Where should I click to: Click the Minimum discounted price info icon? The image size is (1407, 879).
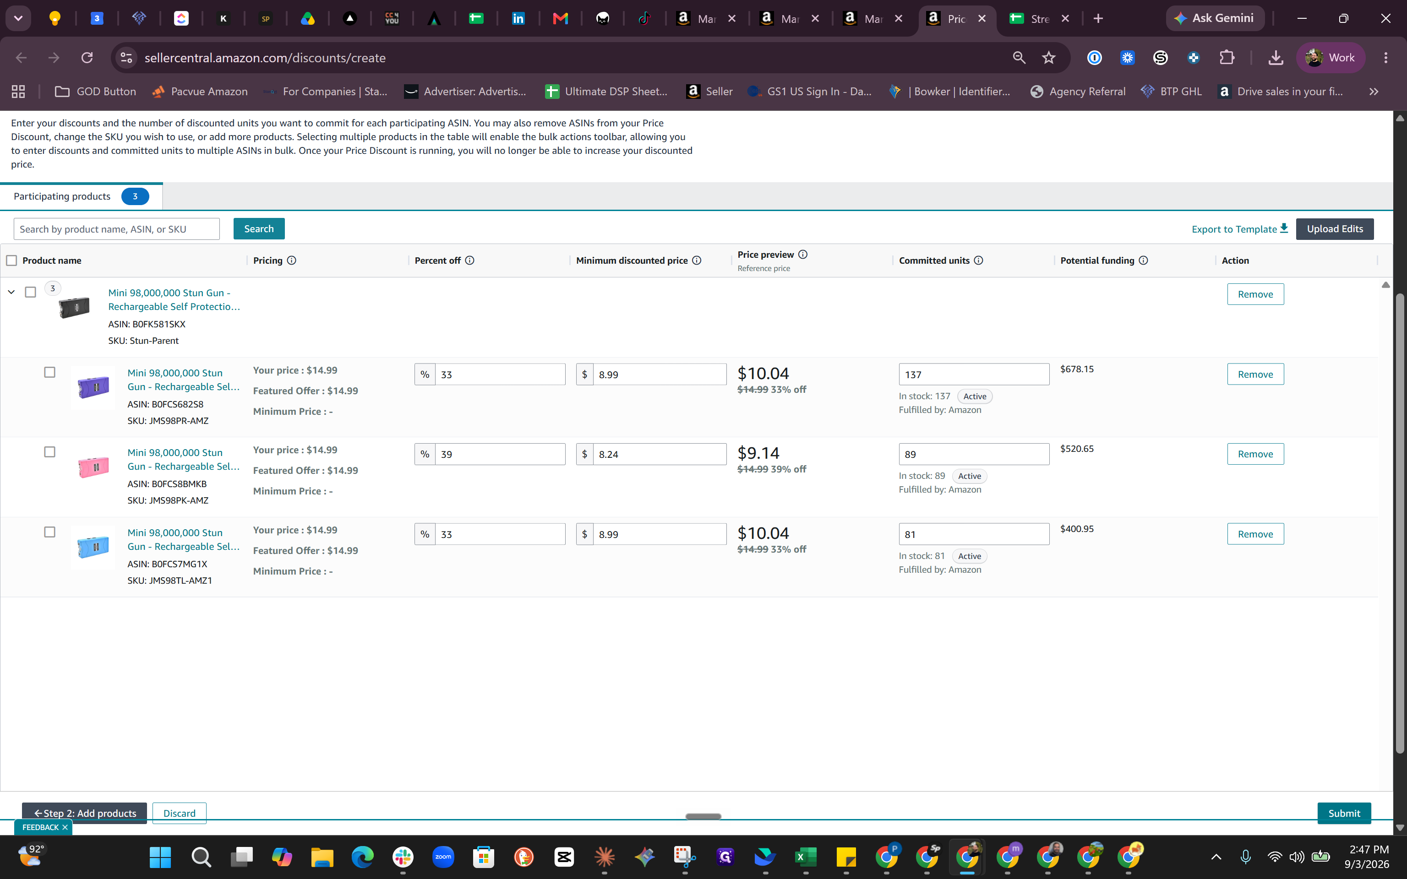(697, 260)
